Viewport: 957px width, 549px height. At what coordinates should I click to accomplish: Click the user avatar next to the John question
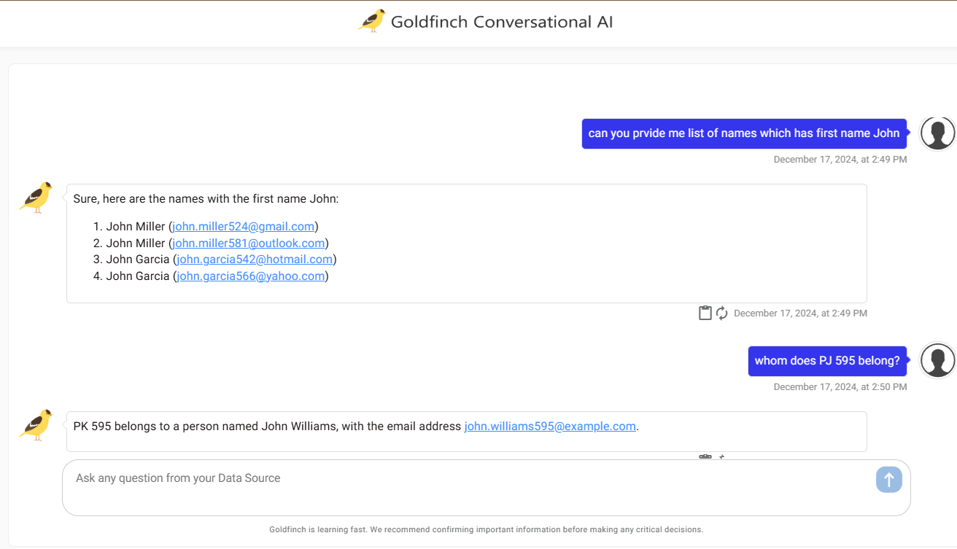(x=937, y=133)
